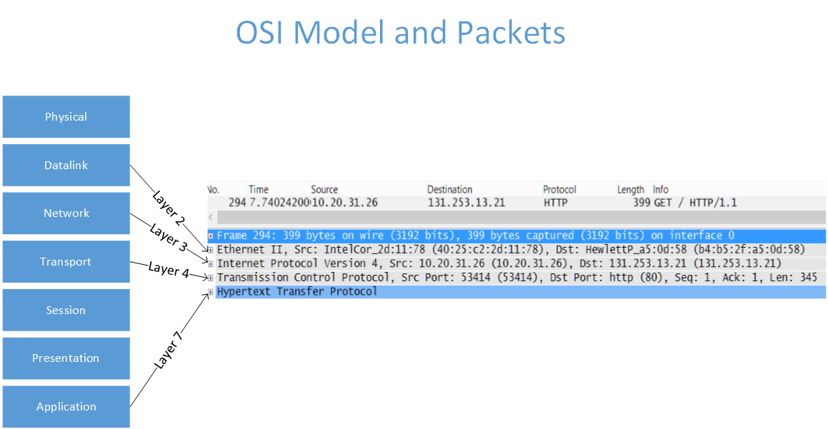Image resolution: width=828 pixels, height=429 pixels.
Task: Sort packets by the Source column header
Action: point(324,189)
